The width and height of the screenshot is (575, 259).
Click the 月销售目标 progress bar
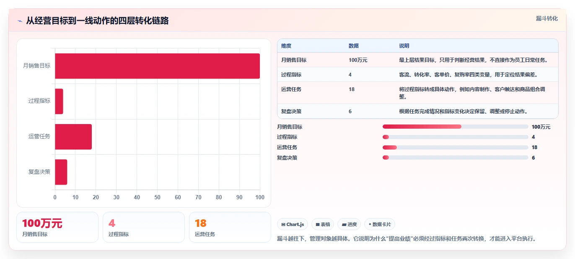coord(455,127)
